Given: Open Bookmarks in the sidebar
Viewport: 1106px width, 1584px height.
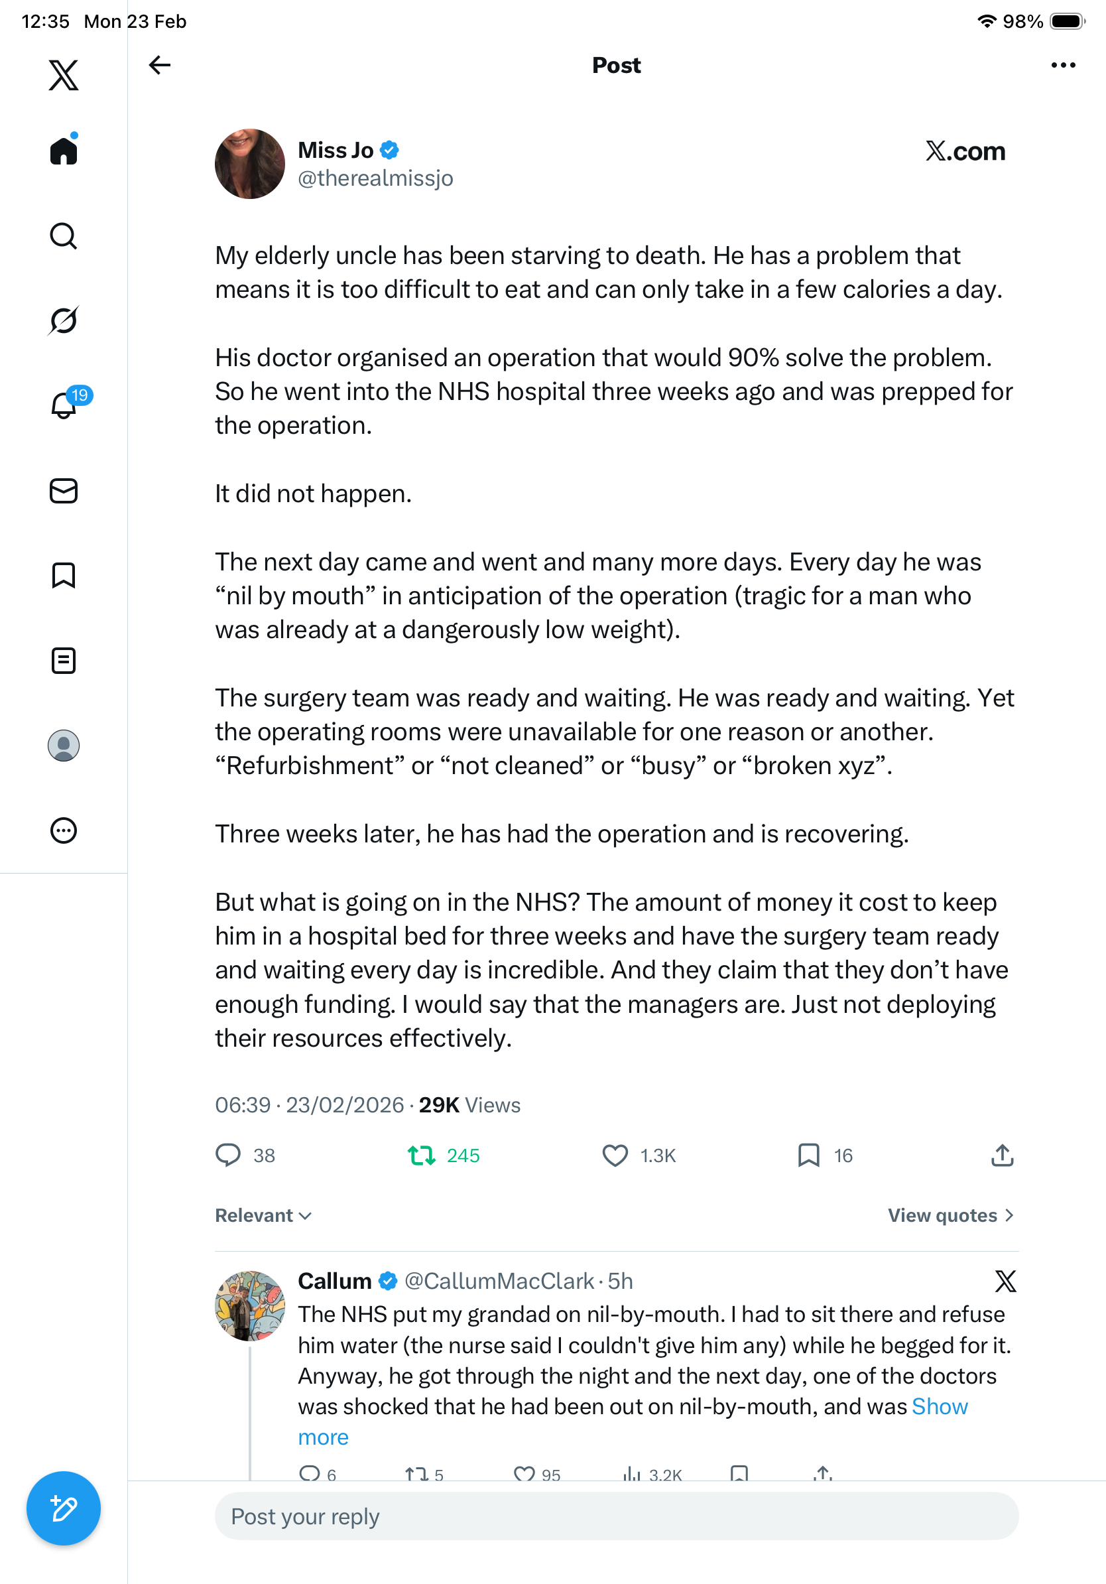Looking at the screenshot, I should [x=64, y=575].
